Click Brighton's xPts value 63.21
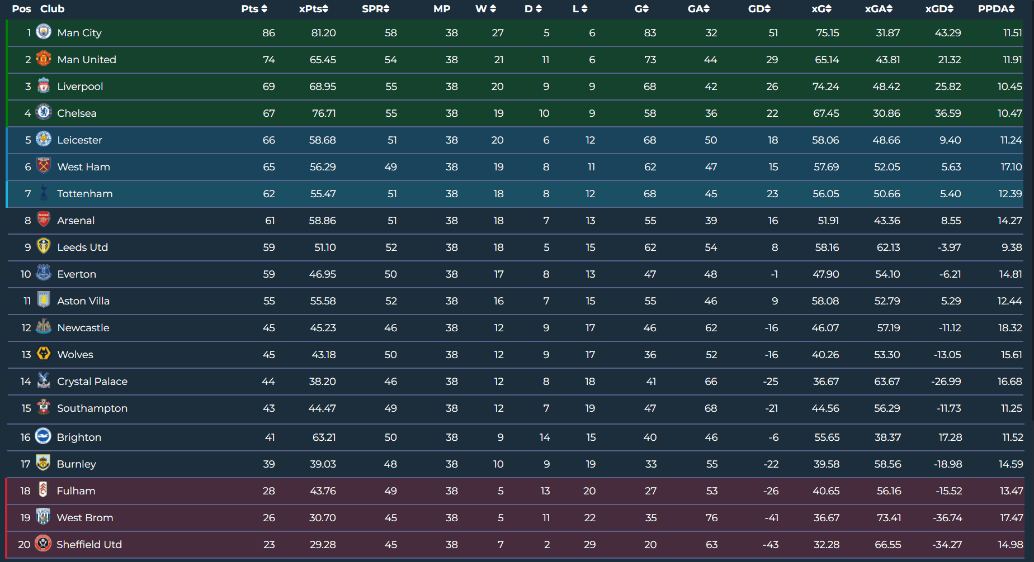1034x562 pixels. click(x=324, y=437)
